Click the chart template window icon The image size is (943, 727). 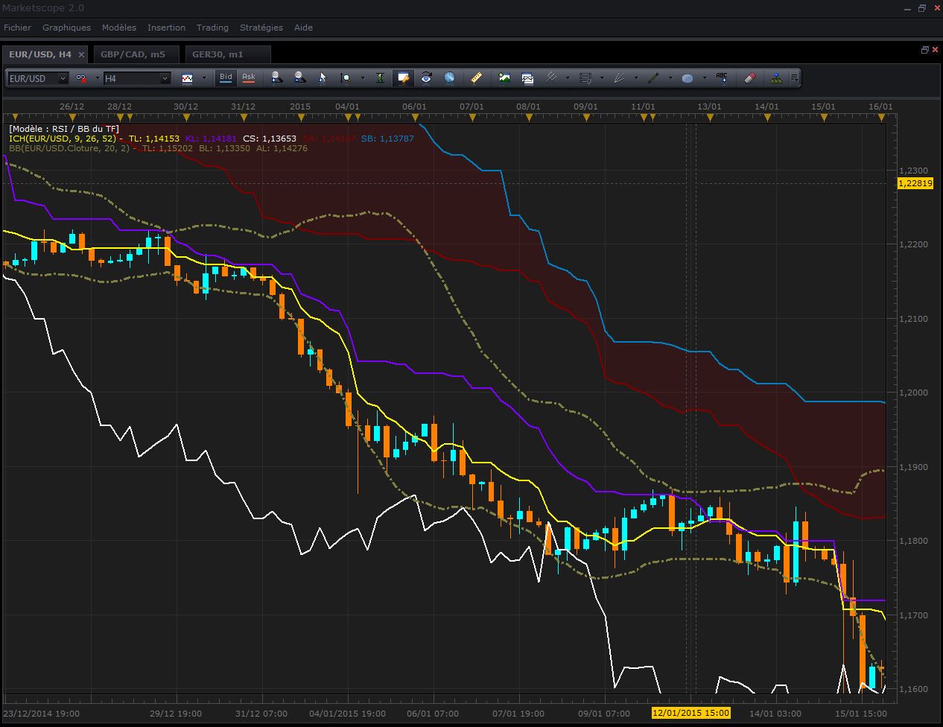coord(527,77)
